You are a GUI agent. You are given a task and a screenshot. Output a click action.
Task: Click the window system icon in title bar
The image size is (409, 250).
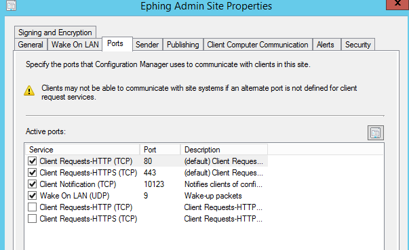coord(12,5)
